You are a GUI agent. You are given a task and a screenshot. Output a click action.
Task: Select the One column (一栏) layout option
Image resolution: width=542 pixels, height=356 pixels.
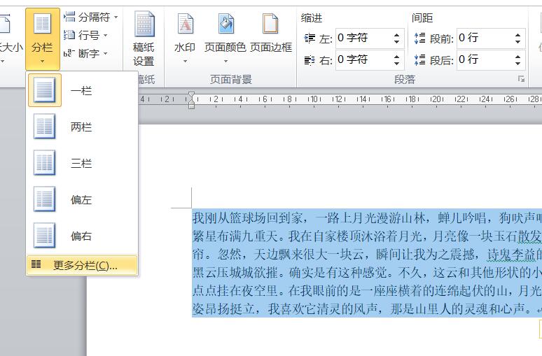coord(81,91)
